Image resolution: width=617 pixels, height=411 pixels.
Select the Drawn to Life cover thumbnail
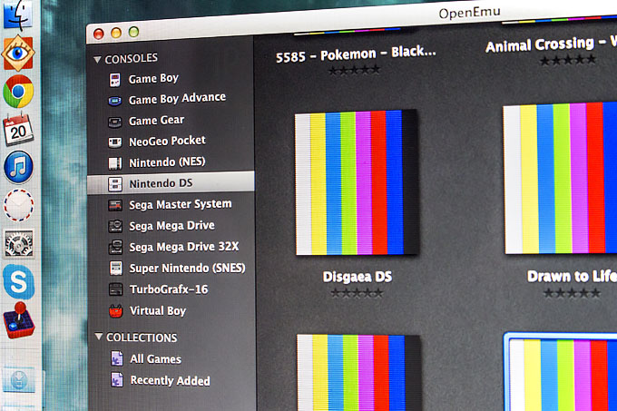pyautogui.click(x=560, y=178)
